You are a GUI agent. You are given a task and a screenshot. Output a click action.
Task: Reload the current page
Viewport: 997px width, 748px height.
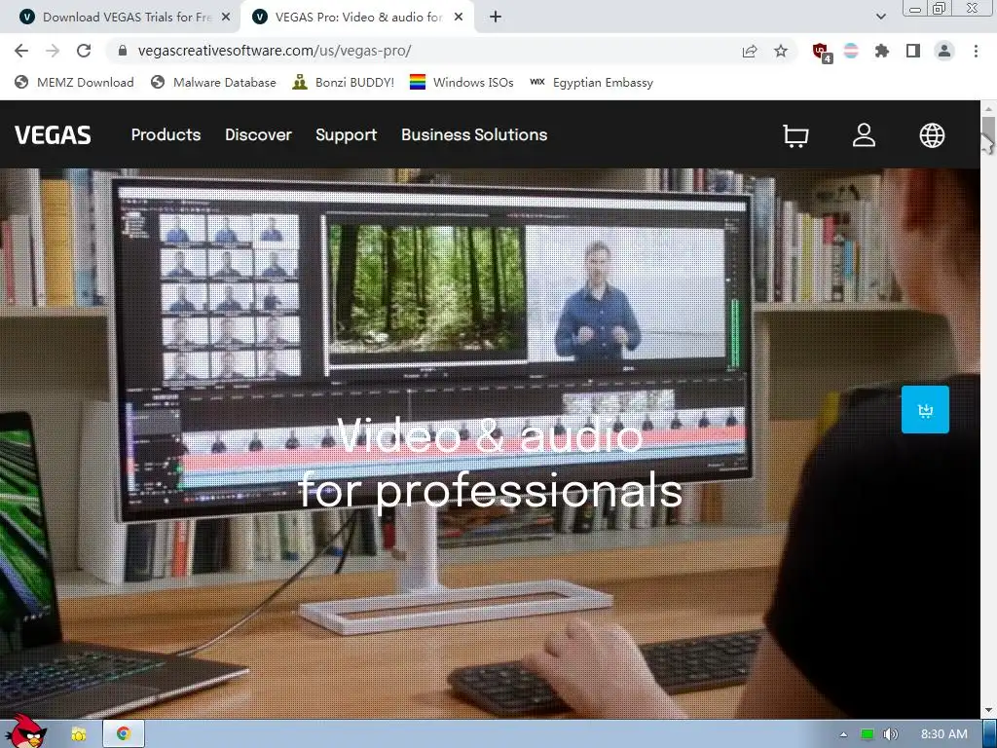[84, 51]
